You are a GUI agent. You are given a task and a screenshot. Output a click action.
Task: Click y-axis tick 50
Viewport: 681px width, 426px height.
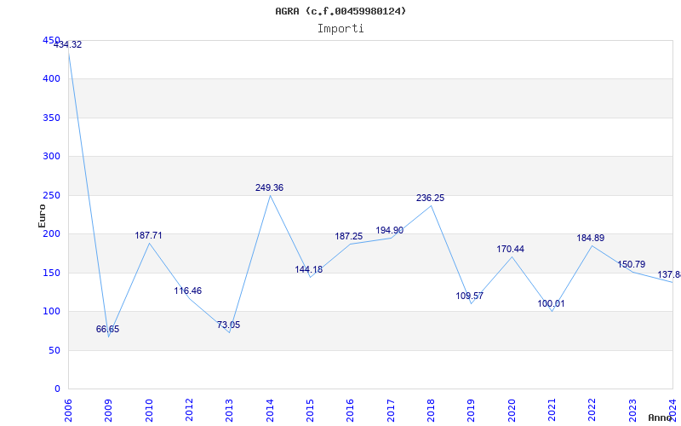click(x=54, y=350)
